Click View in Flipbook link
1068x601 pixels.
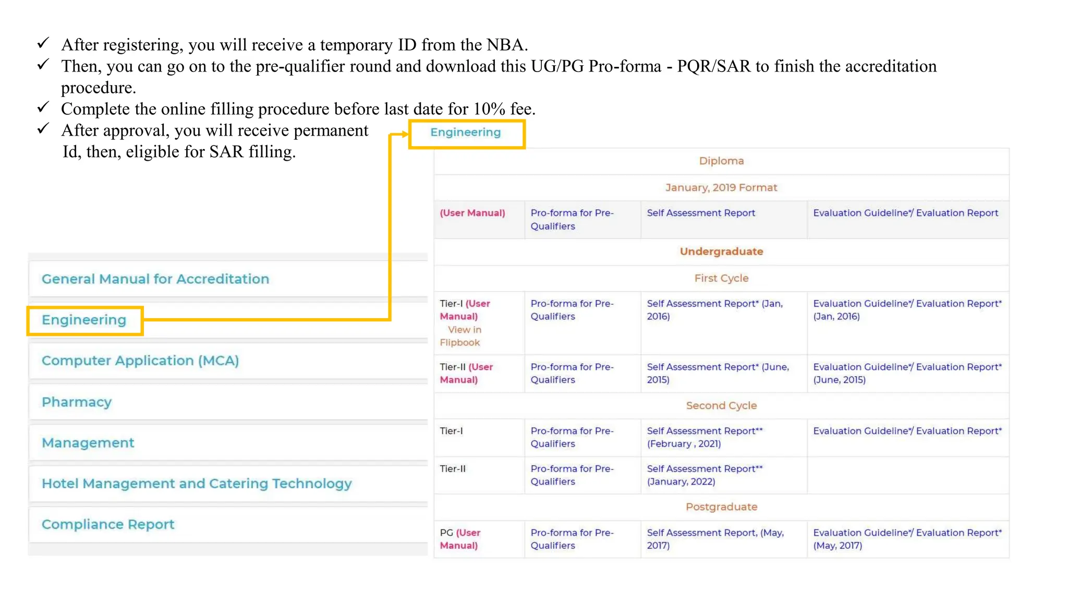click(461, 336)
